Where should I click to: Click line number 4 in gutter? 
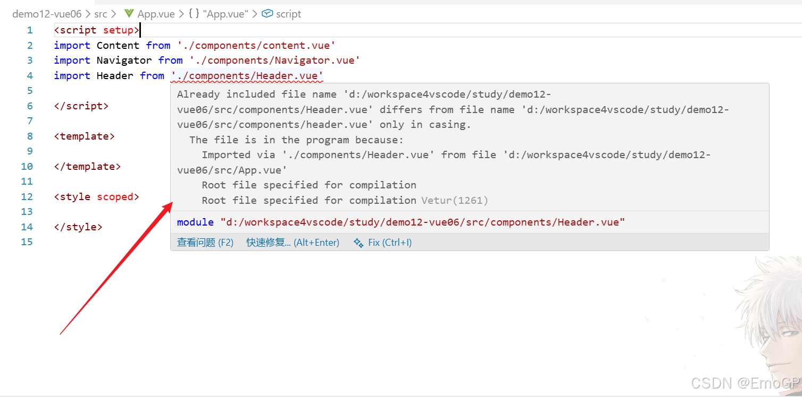click(x=30, y=76)
